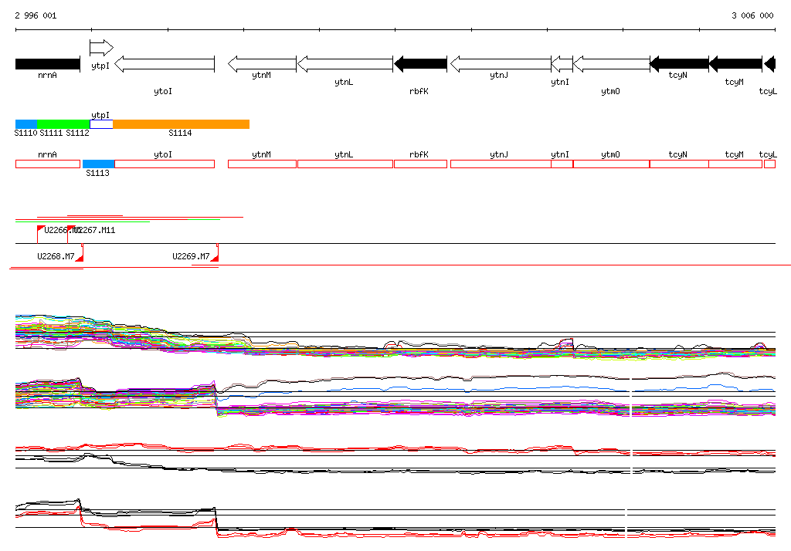
Task: Select the green S1111 segment bar
Action: click(63, 124)
